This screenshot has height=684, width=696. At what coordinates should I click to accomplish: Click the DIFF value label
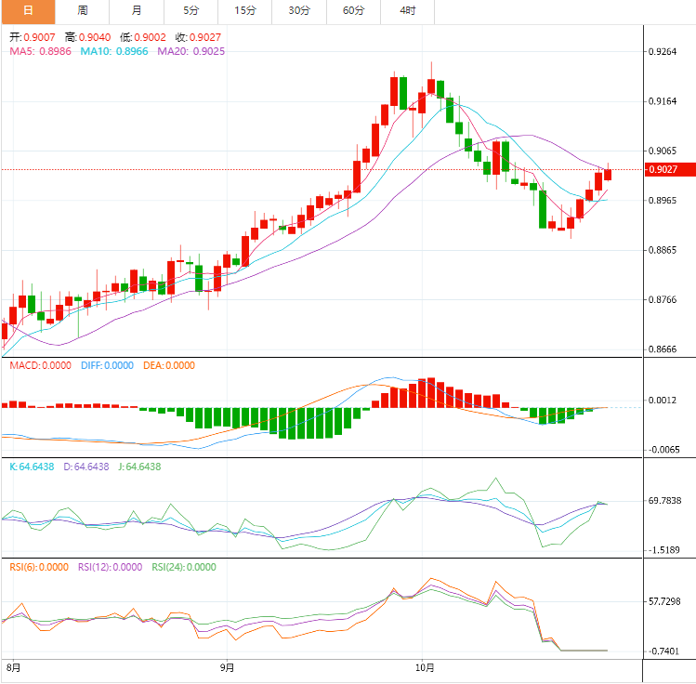(107, 365)
